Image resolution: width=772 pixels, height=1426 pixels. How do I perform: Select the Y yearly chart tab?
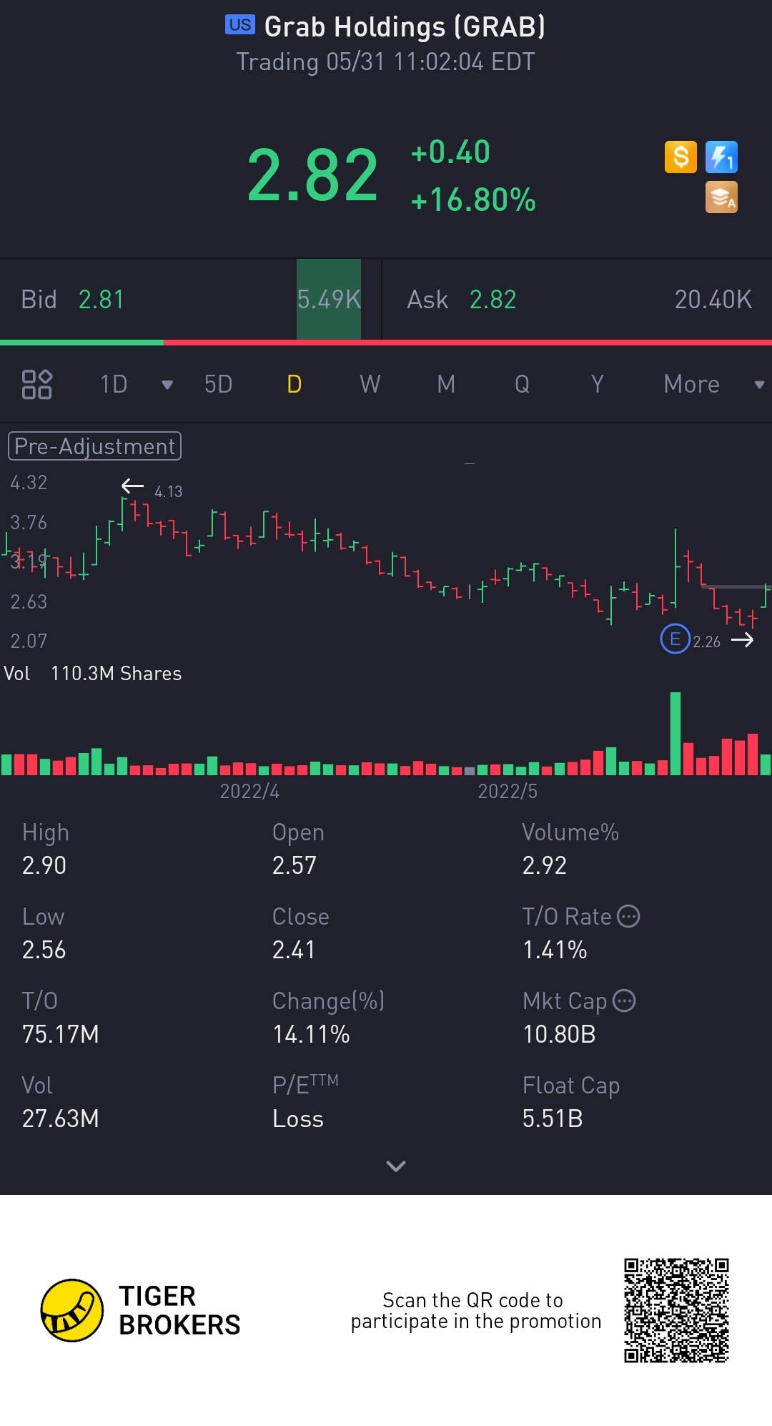(598, 385)
